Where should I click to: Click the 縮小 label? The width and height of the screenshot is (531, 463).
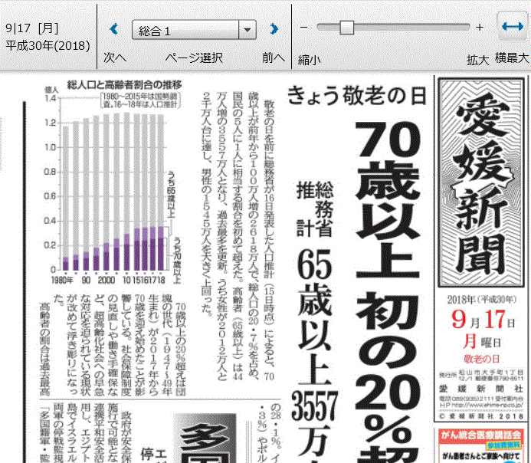point(310,60)
